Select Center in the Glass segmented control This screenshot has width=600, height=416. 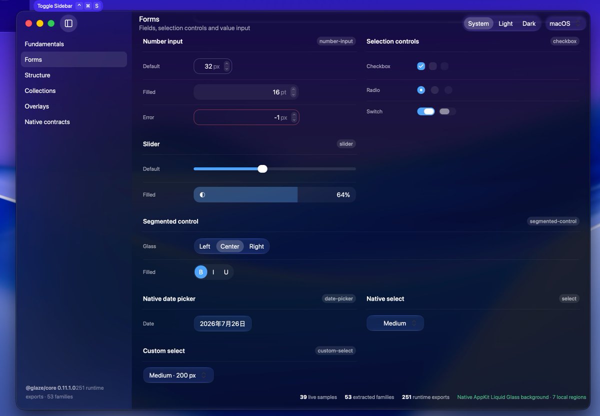(230, 246)
